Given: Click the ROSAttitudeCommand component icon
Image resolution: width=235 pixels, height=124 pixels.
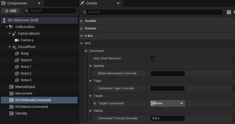Looking at the screenshot, I should tap(11, 100).
